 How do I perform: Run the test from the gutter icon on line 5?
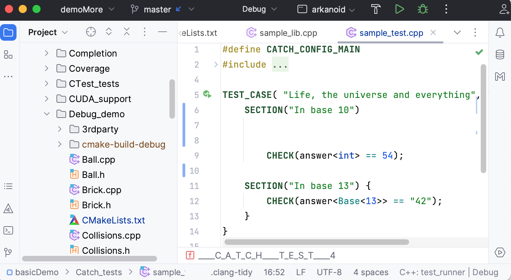tap(207, 94)
